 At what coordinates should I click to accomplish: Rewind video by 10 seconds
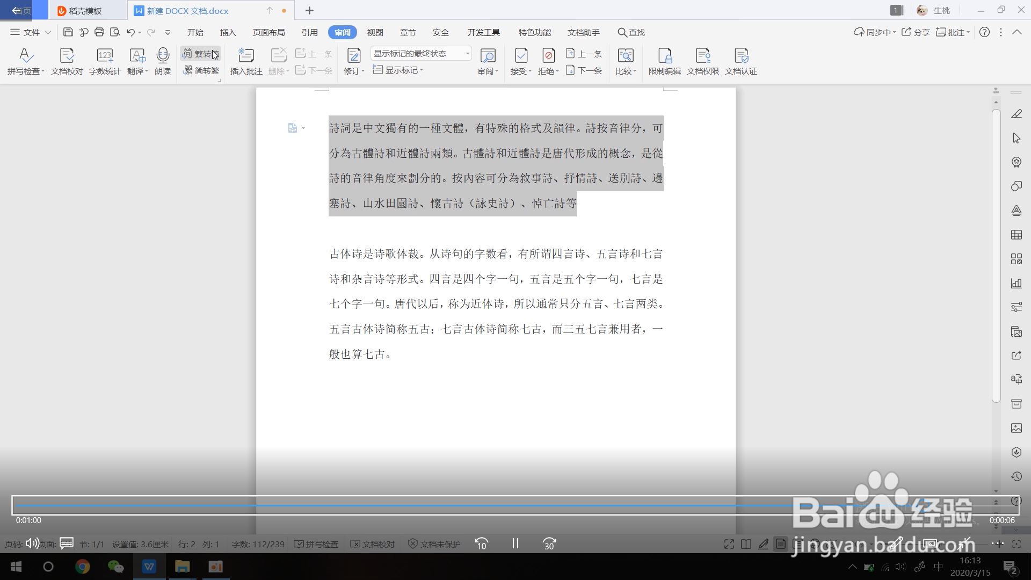[481, 543]
